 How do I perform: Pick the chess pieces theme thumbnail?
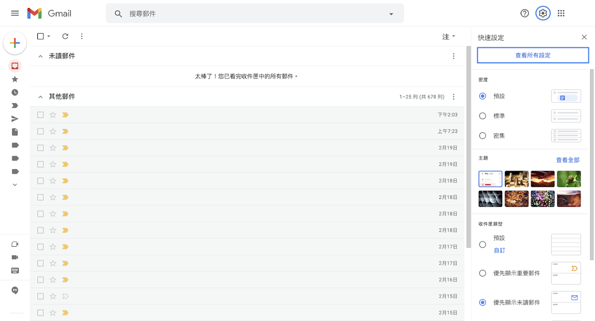click(516, 179)
